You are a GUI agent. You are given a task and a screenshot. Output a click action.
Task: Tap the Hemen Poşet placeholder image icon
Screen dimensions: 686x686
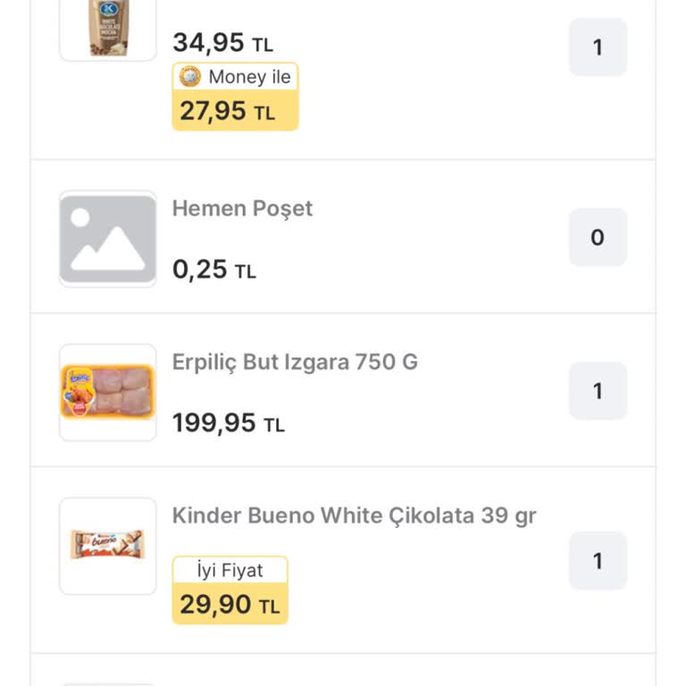tap(108, 238)
